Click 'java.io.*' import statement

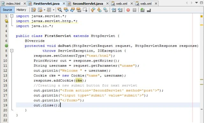[41, 26]
